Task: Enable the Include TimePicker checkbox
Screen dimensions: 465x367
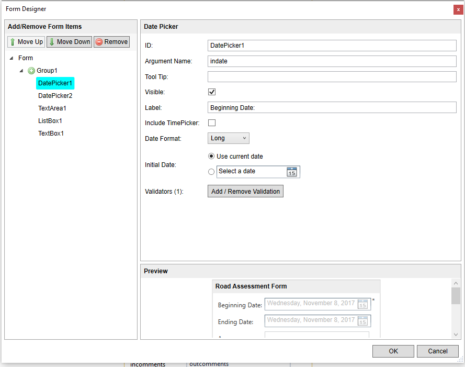Action: (212, 123)
